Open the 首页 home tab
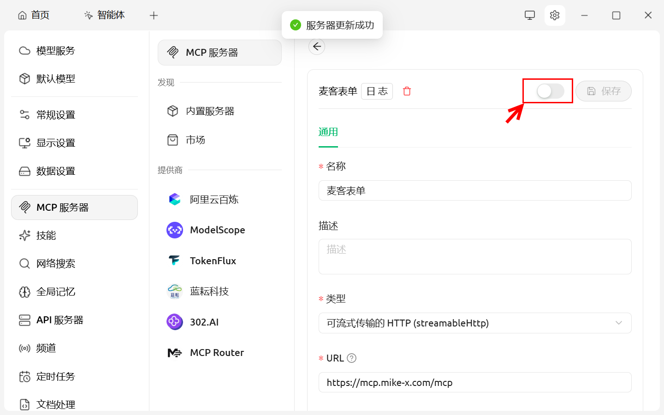 [34, 15]
